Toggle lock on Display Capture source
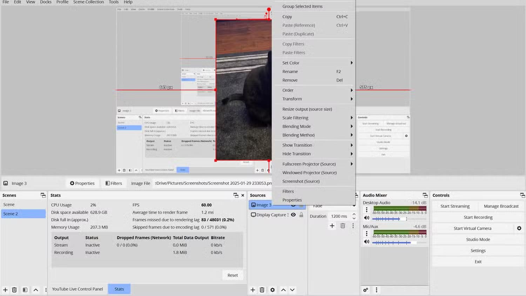The image size is (526, 296). pyautogui.click(x=301, y=215)
